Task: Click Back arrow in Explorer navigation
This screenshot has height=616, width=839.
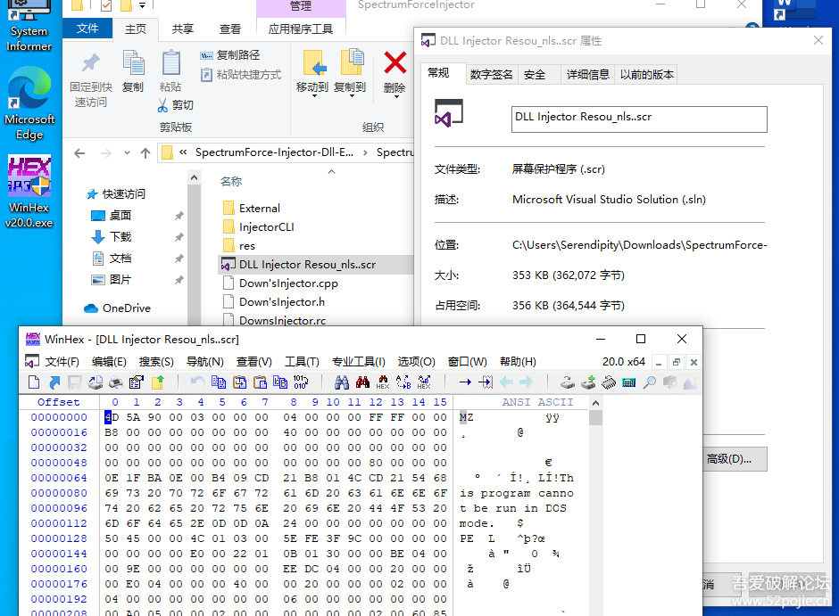Action: (x=79, y=153)
